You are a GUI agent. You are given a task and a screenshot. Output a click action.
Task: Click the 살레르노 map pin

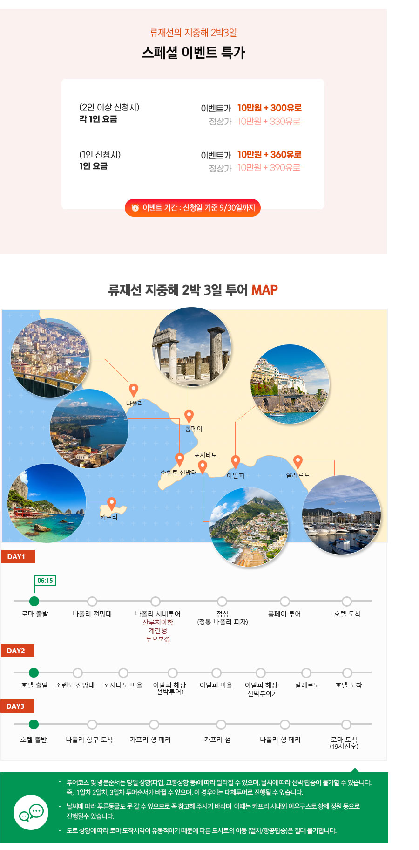(x=298, y=462)
